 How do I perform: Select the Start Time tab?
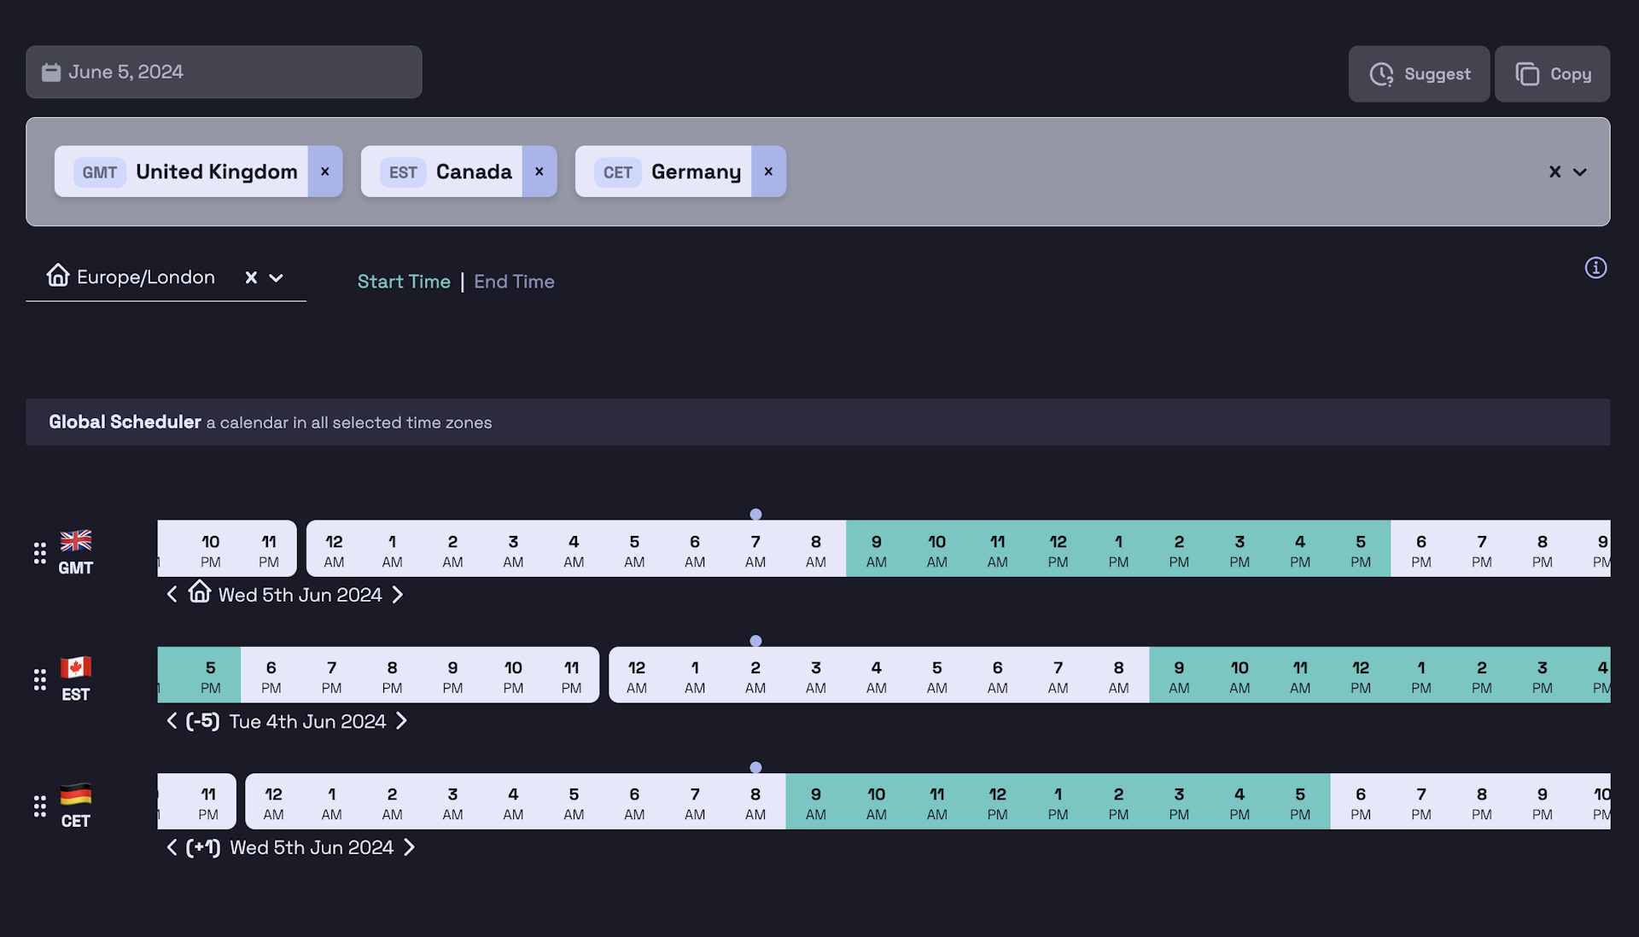[403, 280]
